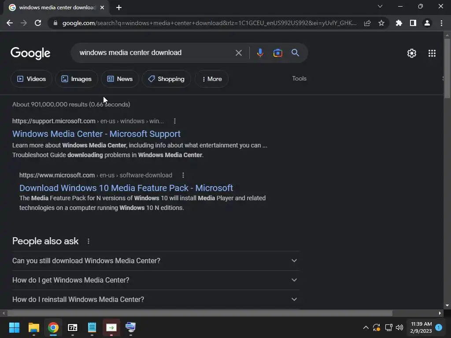Image resolution: width=451 pixels, height=338 pixels.
Task: Switch to Shopping results
Action: pos(166,79)
